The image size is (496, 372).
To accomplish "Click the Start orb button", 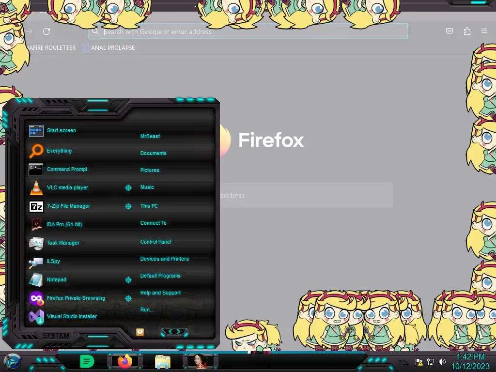I will [x=13, y=361].
